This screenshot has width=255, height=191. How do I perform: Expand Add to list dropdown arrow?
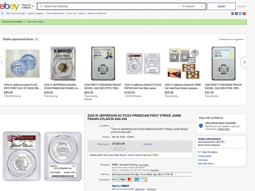point(124,148)
